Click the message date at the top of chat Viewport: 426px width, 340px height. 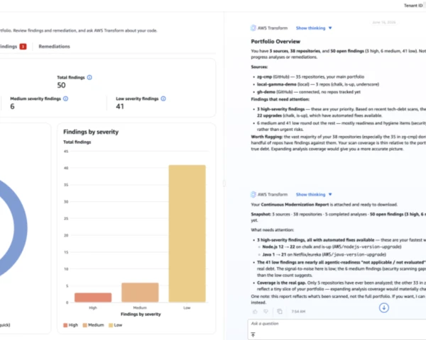(384, 22)
